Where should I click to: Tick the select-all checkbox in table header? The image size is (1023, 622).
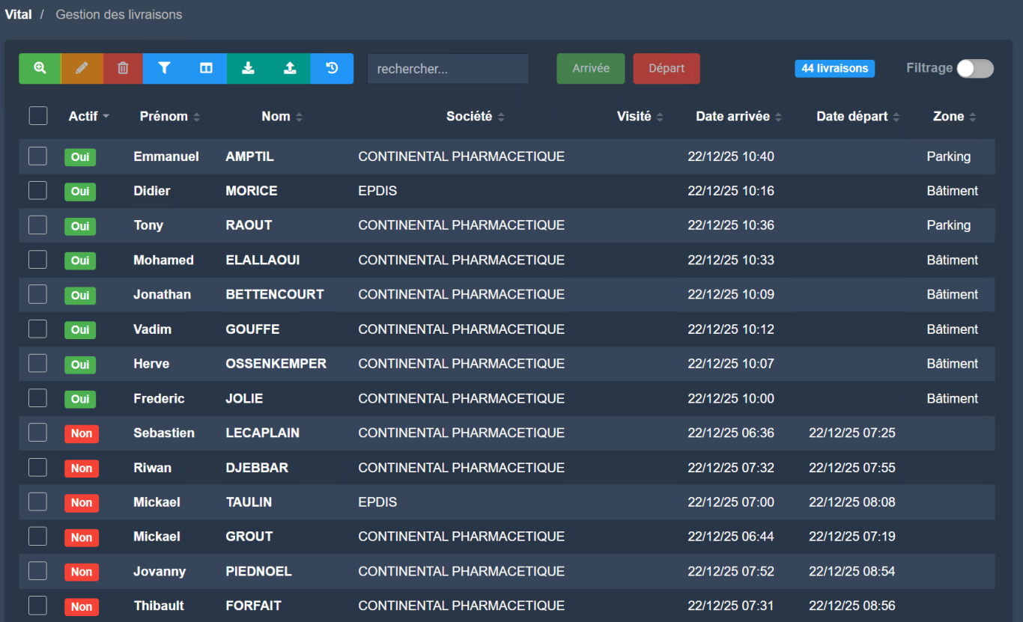click(38, 116)
